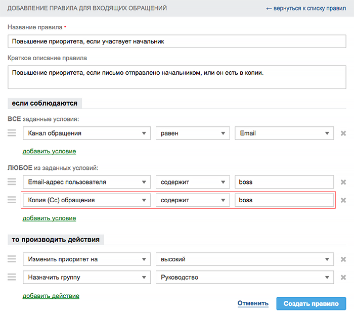
Task: Delete the 'Изменить приоритет на' action row
Action: click(x=343, y=259)
